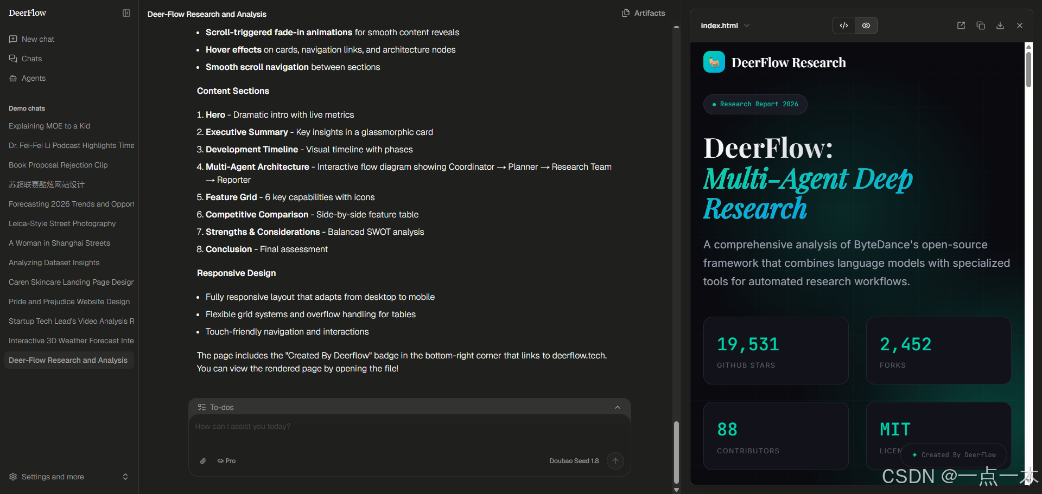Collapse the sidebar with the panel icon

(126, 13)
